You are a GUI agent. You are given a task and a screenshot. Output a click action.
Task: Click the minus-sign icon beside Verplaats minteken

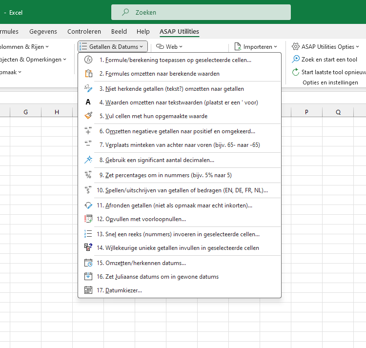tap(88, 144)
